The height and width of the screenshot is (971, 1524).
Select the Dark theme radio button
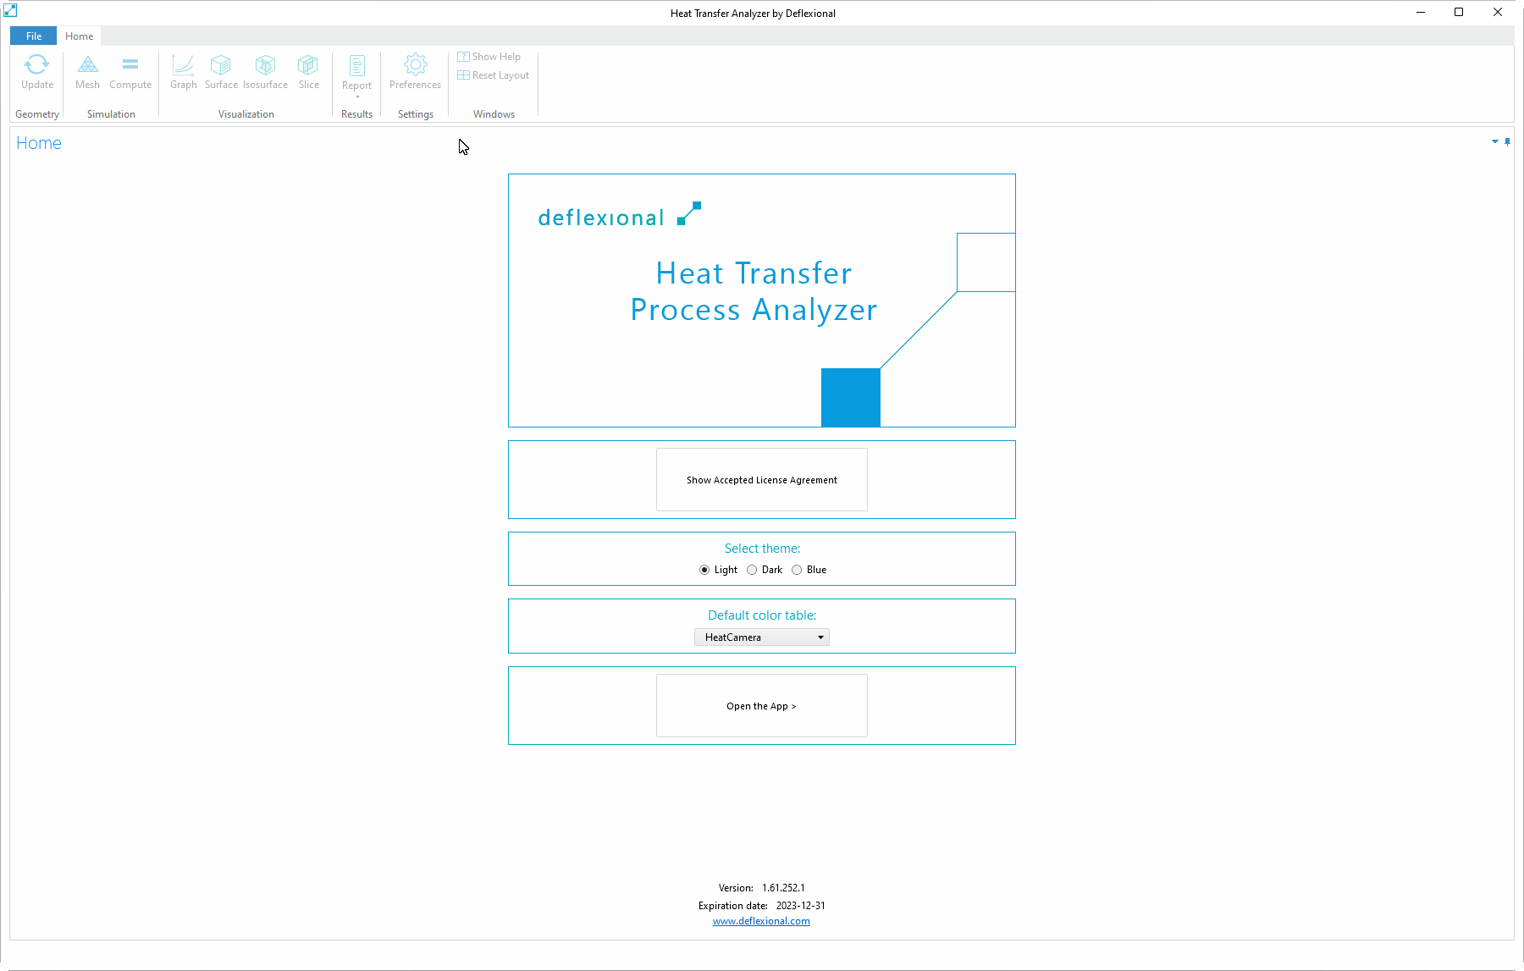coord(752,570)
